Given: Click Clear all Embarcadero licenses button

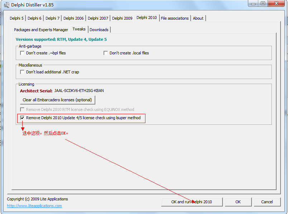Looking at the screenshot, I should 57,100.
